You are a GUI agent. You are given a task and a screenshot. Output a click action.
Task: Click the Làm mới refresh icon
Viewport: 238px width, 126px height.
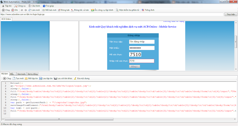tap(29, 10)
